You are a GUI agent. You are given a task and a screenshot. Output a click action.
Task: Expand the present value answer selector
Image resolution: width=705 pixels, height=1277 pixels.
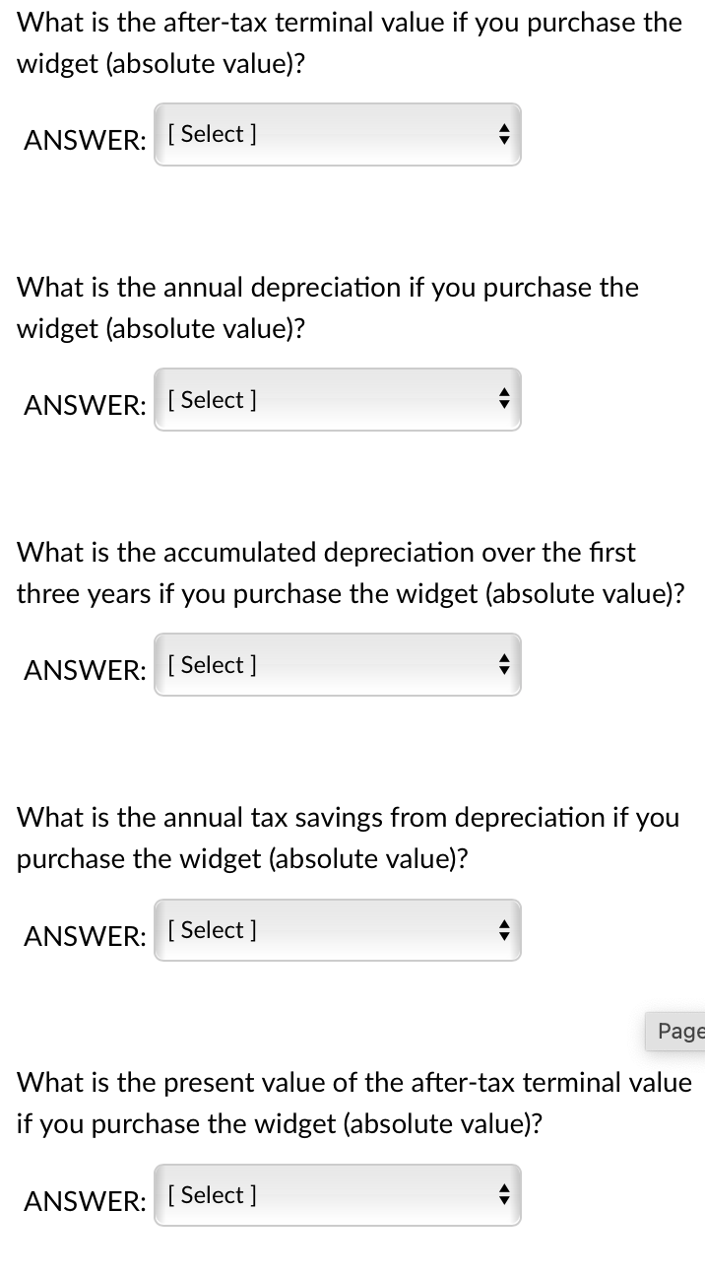[337, 1195]
